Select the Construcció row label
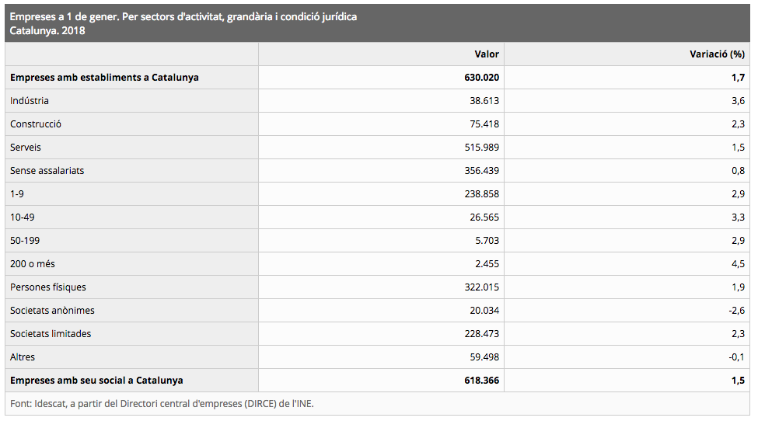This screenshot has width=758, height=421. (36, 124)
